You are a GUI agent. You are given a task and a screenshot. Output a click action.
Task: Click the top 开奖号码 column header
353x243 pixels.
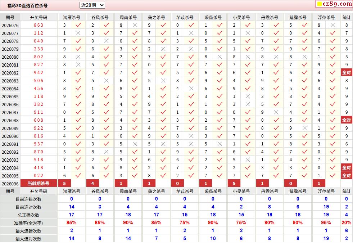coord(39,17)
